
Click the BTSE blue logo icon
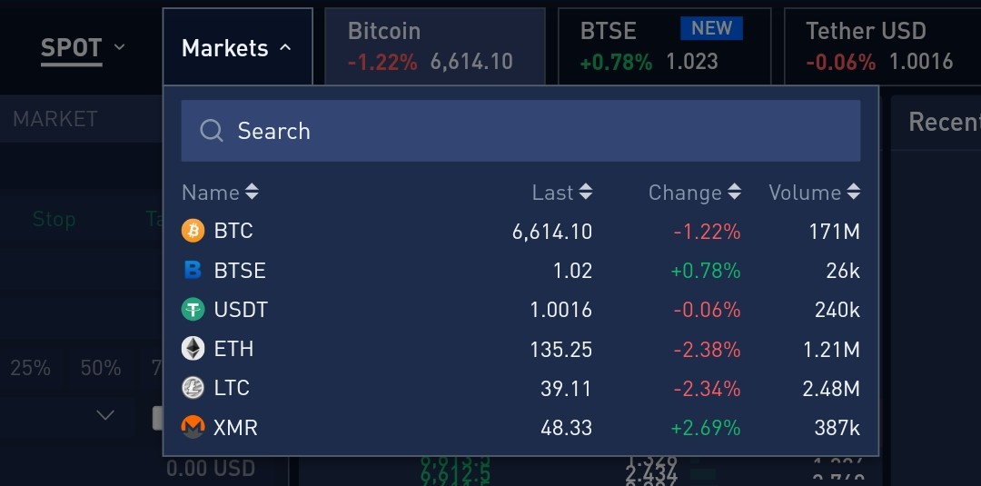(x=193, y=270)
